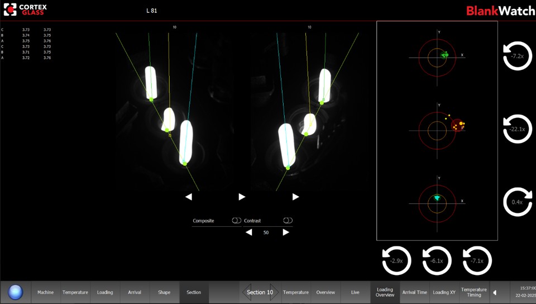Image resolution: width=536 pixels, height=304 pixels.
Task: Decrease contrast value with left arrow
Action: (249, 232)
